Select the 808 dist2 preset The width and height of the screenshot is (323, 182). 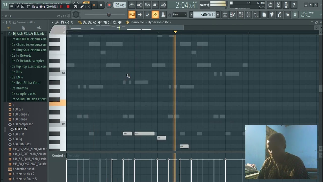click(x=21, y=129)
